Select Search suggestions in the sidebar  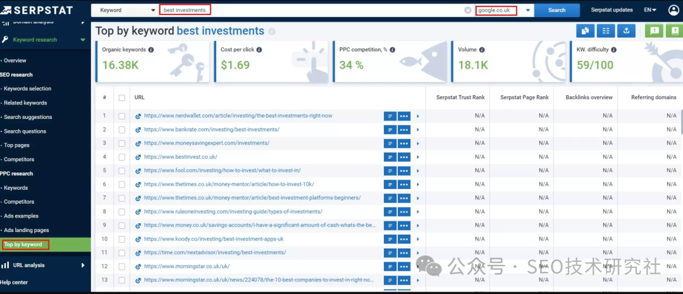(28, 117)
